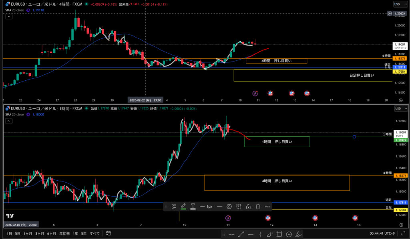Click the trash icon to delete drawing
This screenshot has width=410, height=239.
pyautogui.click(x=258, y=207)
